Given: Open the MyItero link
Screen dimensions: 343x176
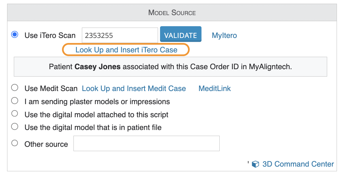Looking at the screenshot, I should click(x=224, y=35).
